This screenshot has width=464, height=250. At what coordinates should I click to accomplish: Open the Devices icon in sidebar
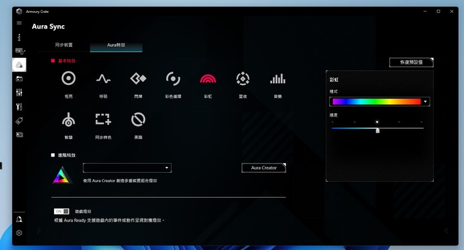click(19, 51)
